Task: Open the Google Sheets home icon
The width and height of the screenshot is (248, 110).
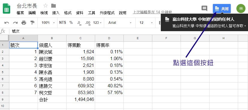Action: [x=7, y=9]
